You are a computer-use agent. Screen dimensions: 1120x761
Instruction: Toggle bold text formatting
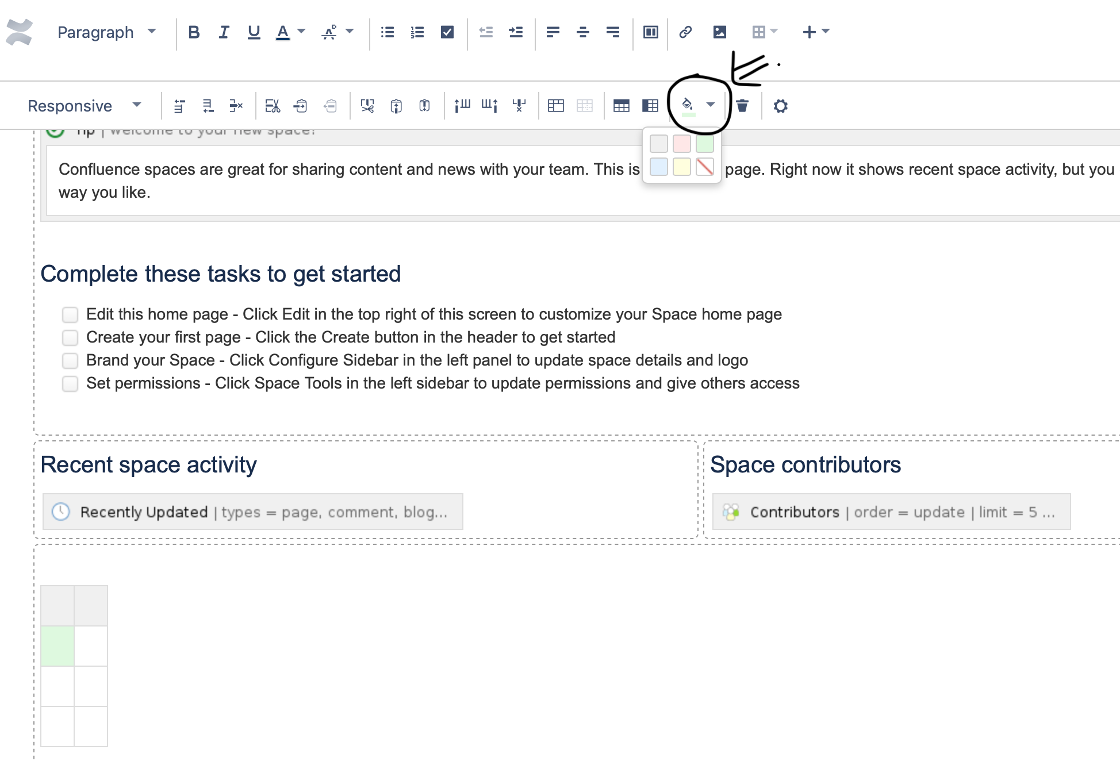coord(194,32)
